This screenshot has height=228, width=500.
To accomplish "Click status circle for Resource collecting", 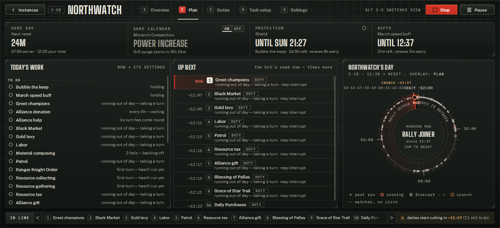I will point(11,178).
